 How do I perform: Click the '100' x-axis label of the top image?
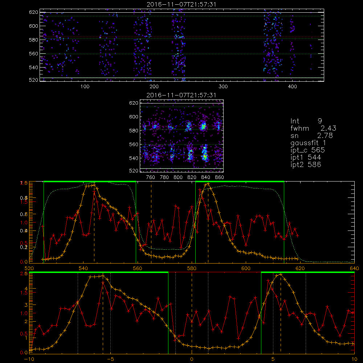[85, 87]
